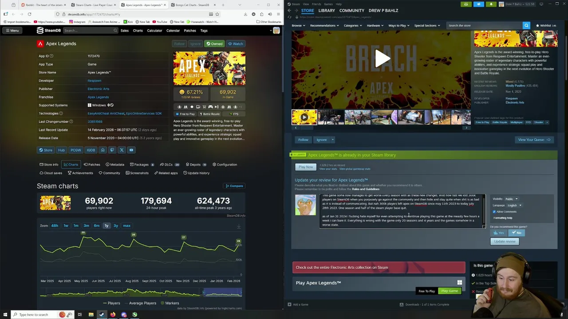Screen dimensions: 568x319
Task: Open Steam announcements megaphone button
Action: 478,4
